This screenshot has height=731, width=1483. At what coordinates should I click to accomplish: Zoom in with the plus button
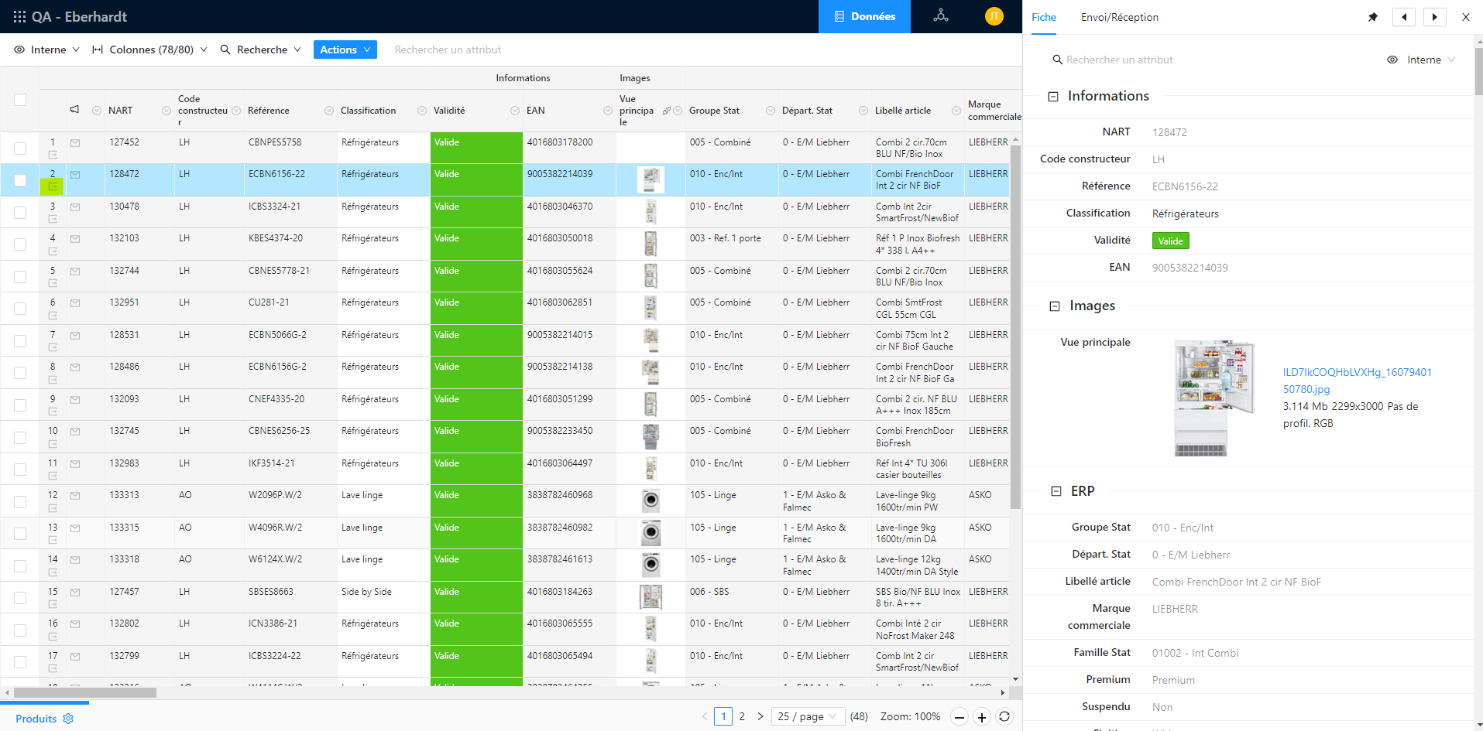982,717
